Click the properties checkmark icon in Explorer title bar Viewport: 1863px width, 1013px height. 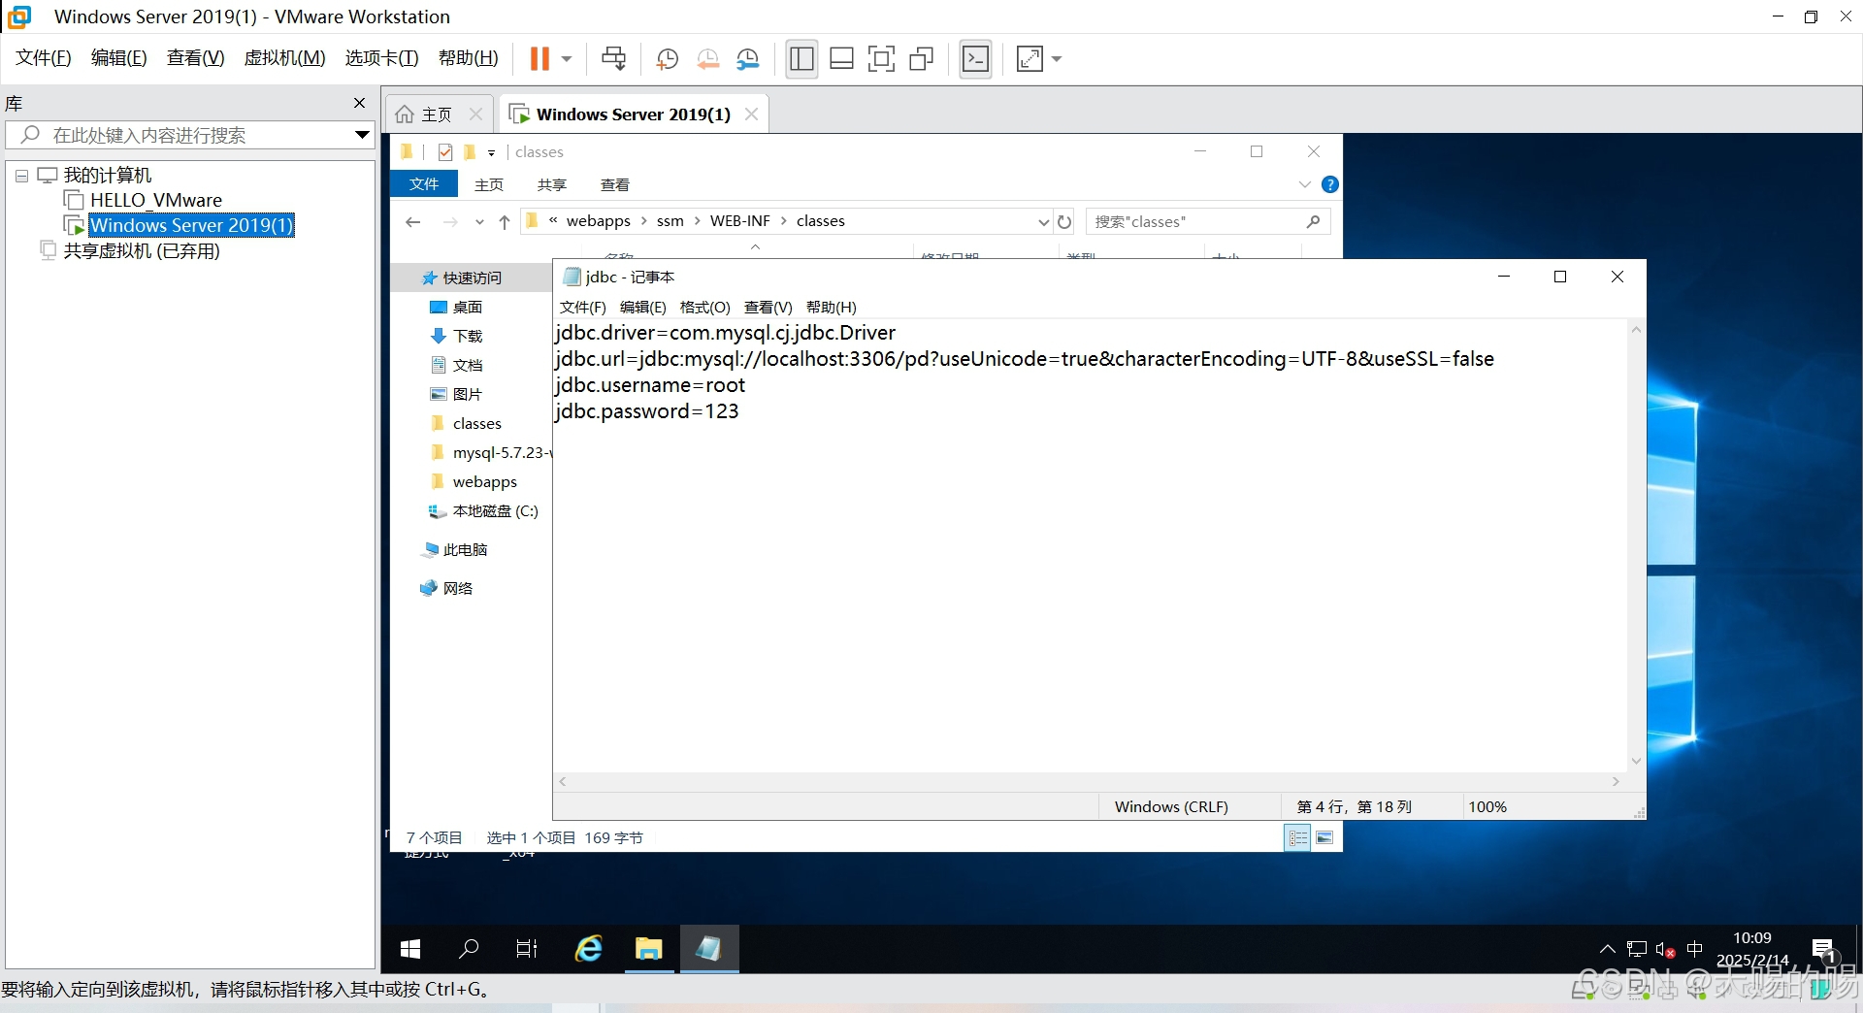point(445,152)
